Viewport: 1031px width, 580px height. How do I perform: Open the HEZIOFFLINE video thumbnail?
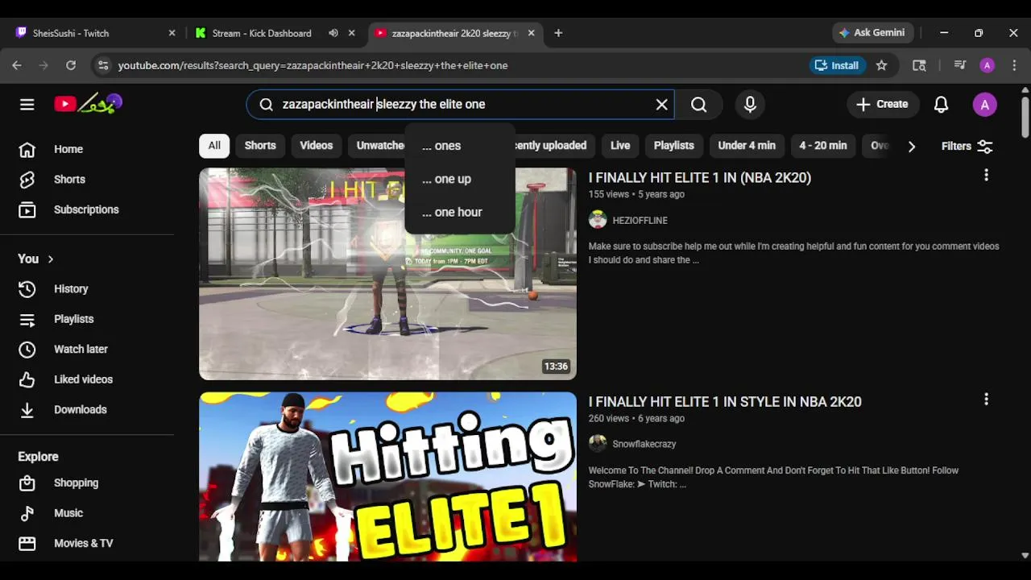(x=387, y=274)
